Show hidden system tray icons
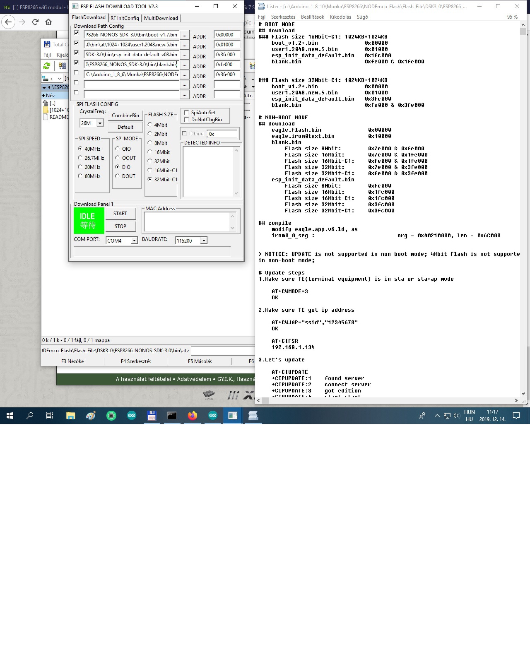The height and width of the screenshot is (669, 530). coord(437,416)
